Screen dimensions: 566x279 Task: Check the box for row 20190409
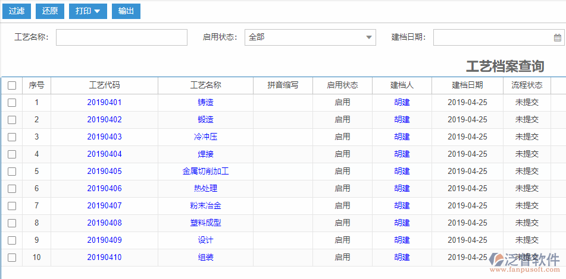click(12, 240)
